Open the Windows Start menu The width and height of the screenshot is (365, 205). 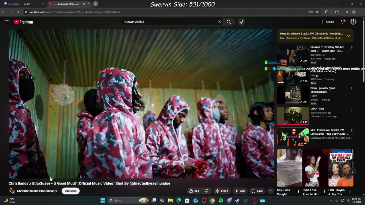(103, 200)
